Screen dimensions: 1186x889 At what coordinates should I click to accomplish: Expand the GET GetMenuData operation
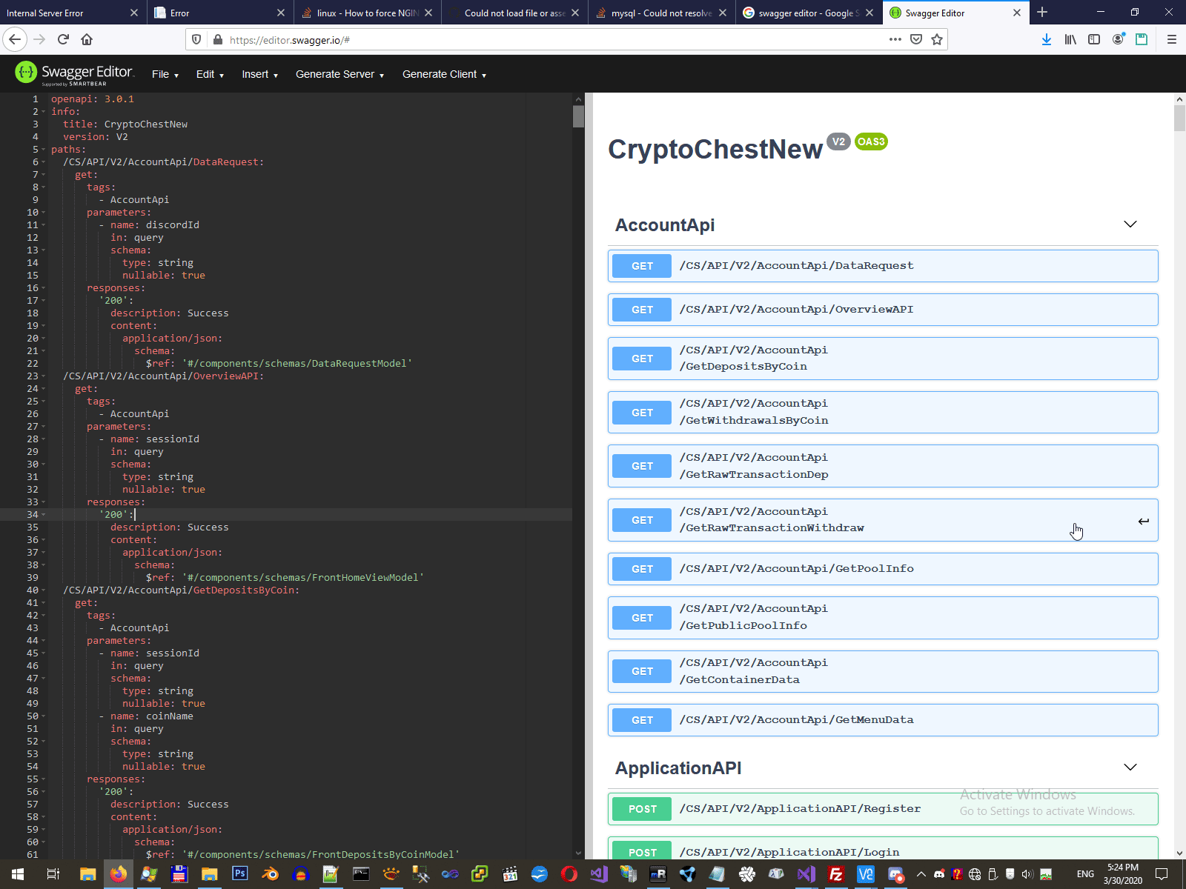pyautogui.click(x=883, y=720)
